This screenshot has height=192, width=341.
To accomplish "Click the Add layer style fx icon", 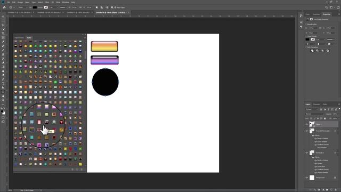I will pyautogui.click(x=315, y=190).
